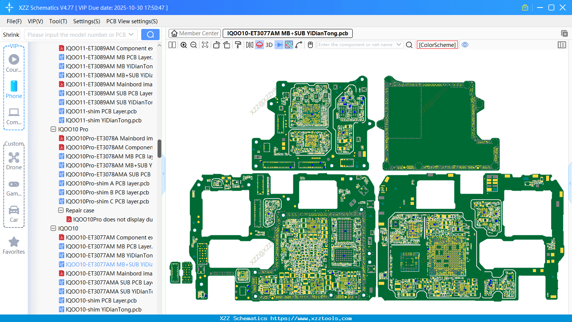Open the PCB View settings(S) menu
The height and width of the screenshot is (322, 572).
(x=132, y=21)
